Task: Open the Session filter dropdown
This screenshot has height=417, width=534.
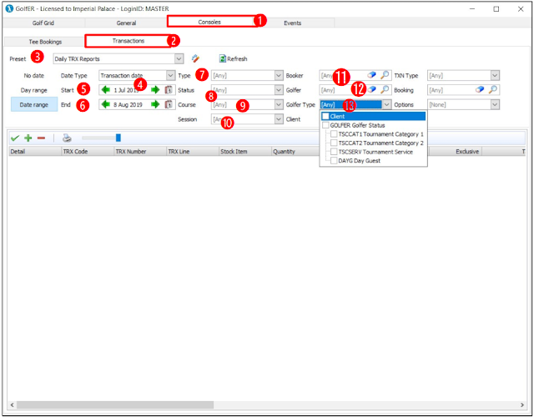Action: click(x=279, y=119)
